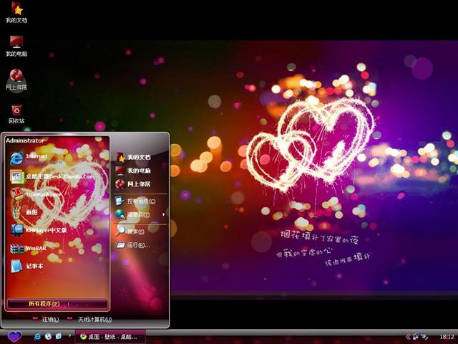Launch KMPlayer中文版 from Start menu
458x344 pixels.
(x=59, y=230)
